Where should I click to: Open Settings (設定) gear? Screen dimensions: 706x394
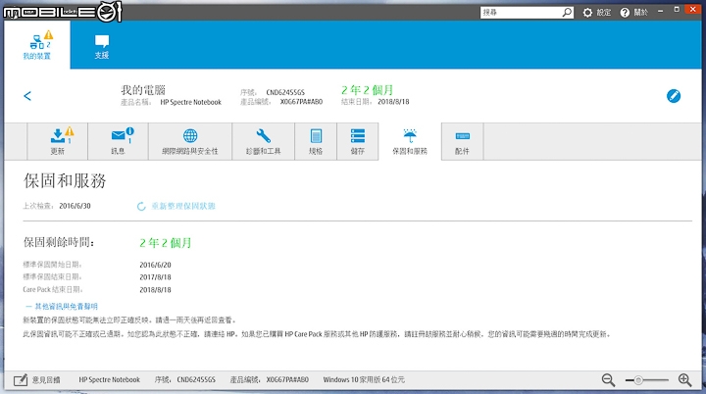597,13
